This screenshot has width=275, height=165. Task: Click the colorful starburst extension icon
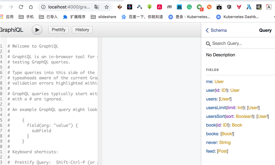tap(130, 7)
